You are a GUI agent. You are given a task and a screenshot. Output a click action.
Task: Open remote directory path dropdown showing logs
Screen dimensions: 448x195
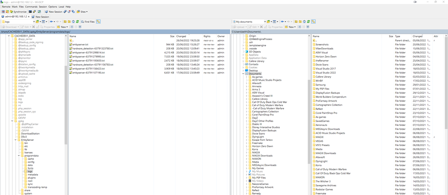click(18, 22)
